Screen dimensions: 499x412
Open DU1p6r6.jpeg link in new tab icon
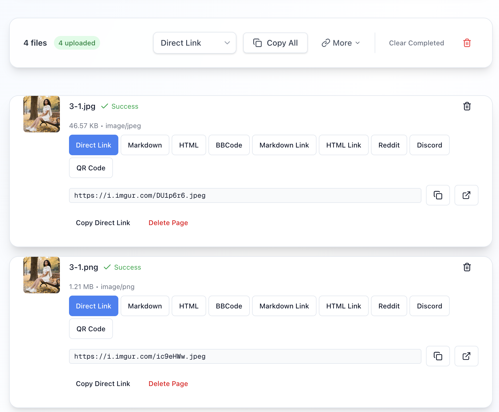466,195
